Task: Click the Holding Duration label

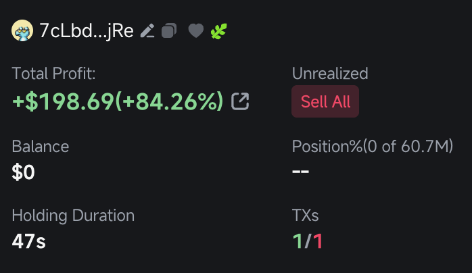Action: point(73,216)
